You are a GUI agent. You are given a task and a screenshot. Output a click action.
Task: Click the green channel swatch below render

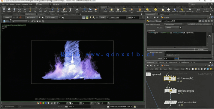click(43, 103)
